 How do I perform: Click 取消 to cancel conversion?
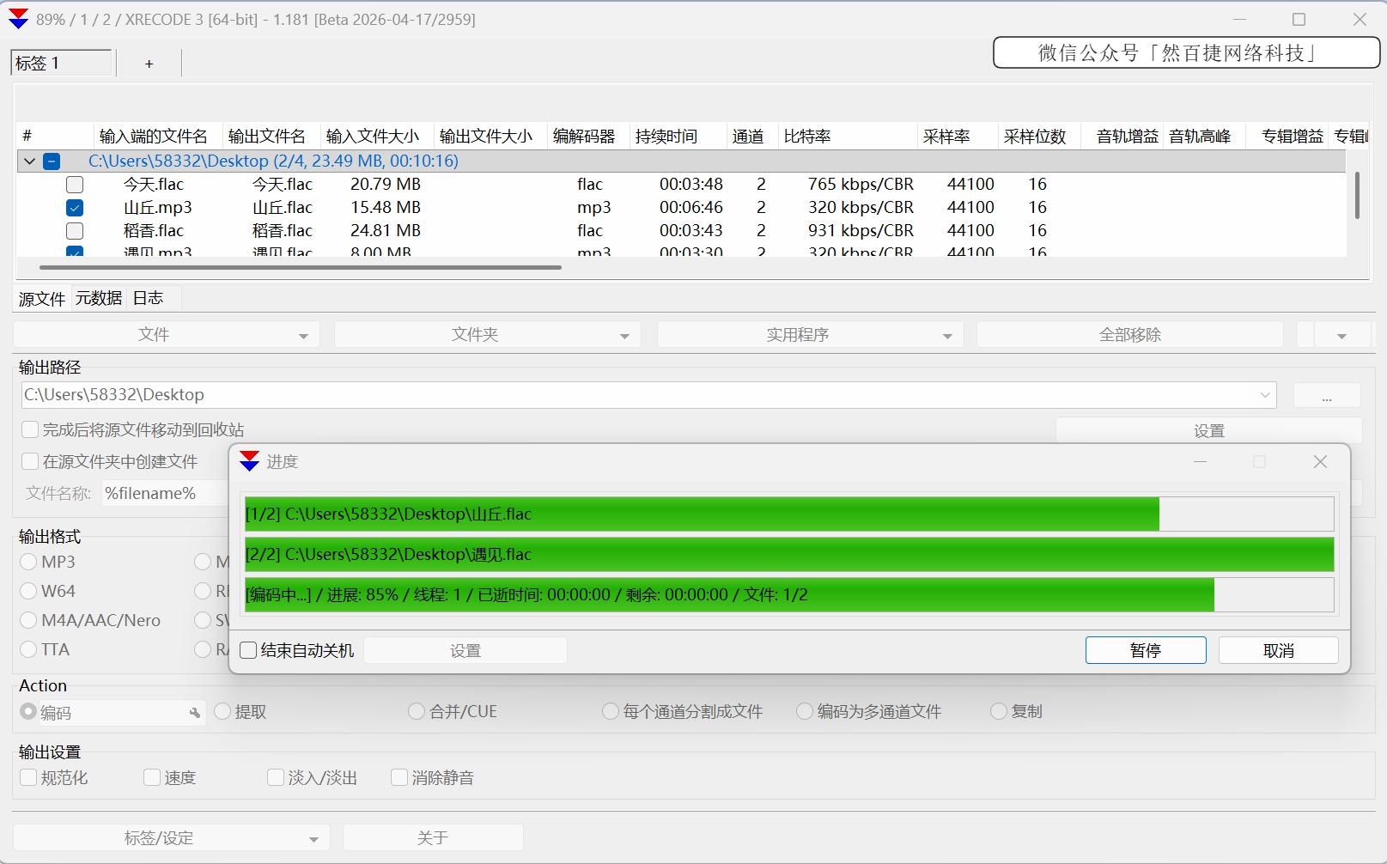(1278, 650)
